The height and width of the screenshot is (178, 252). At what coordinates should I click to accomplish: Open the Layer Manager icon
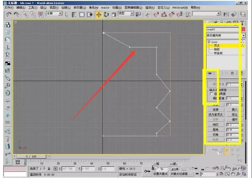click(243, 15)
